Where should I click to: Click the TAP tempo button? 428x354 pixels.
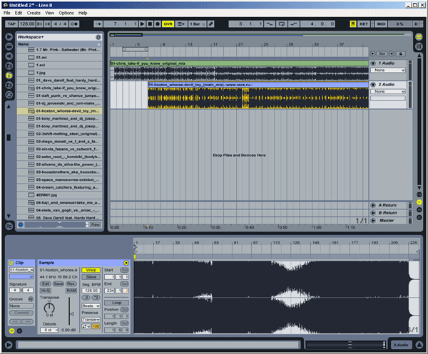tap(11, 24)
